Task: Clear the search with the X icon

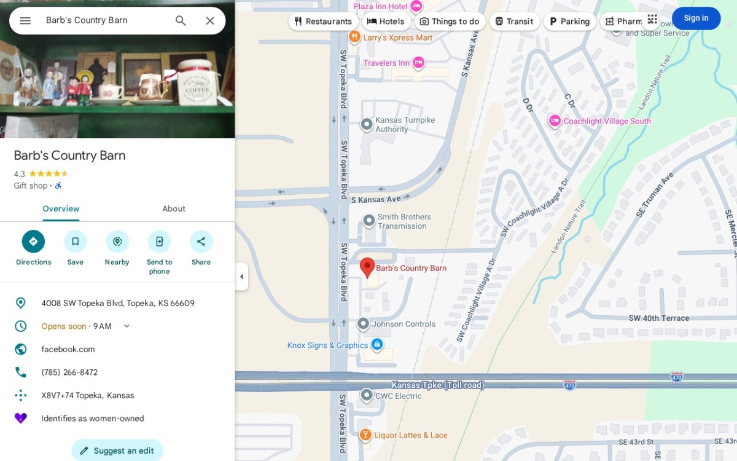Action: tap(210, 20)
